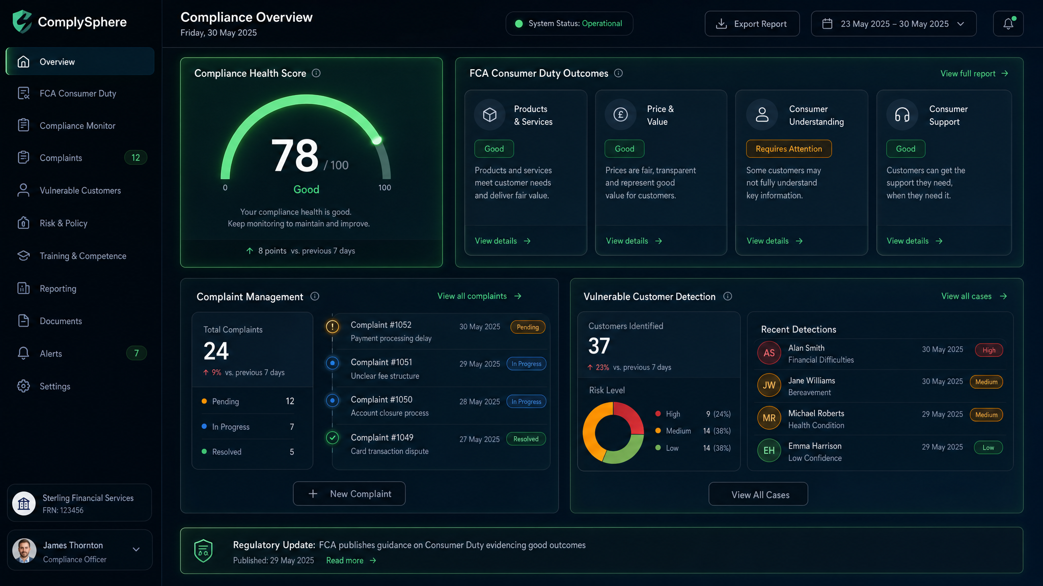Click the in-progress icon for Complaint #1051
The width and height of the screenshot is (1043, 586).
333,363
